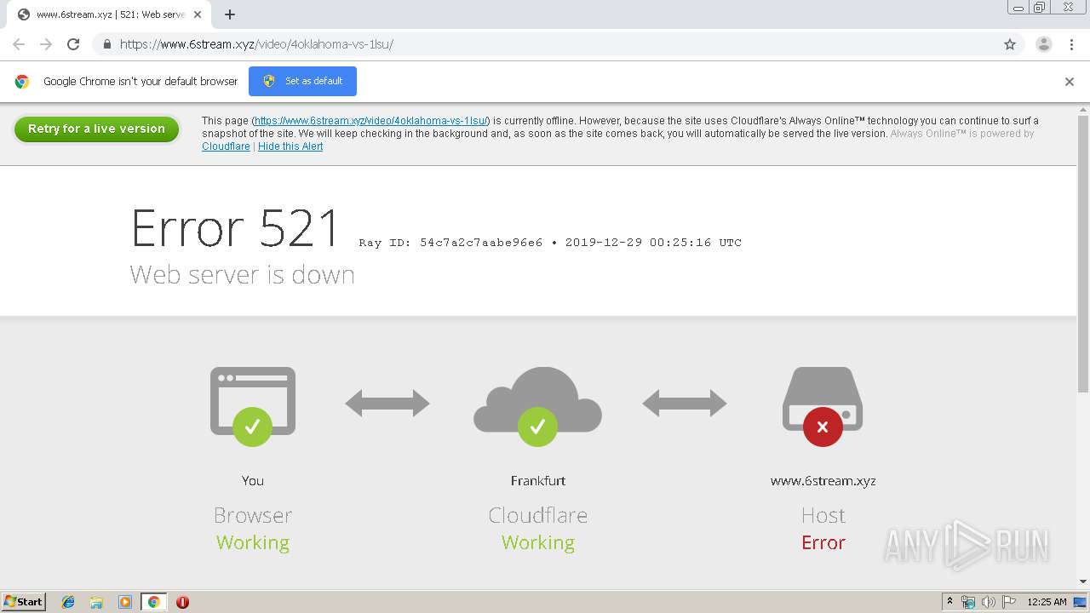
Task: Open a new tab with plus button
Action: [x=230, y=14]
